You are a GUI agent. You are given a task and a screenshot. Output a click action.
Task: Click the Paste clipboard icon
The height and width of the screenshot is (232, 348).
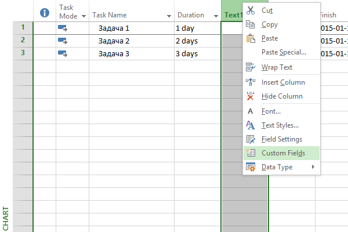click(x=251, y=38)
